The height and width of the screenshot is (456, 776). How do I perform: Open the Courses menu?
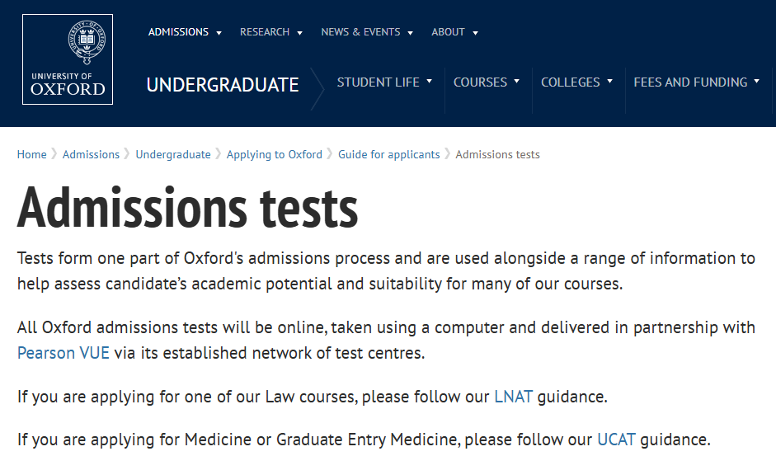487,82
